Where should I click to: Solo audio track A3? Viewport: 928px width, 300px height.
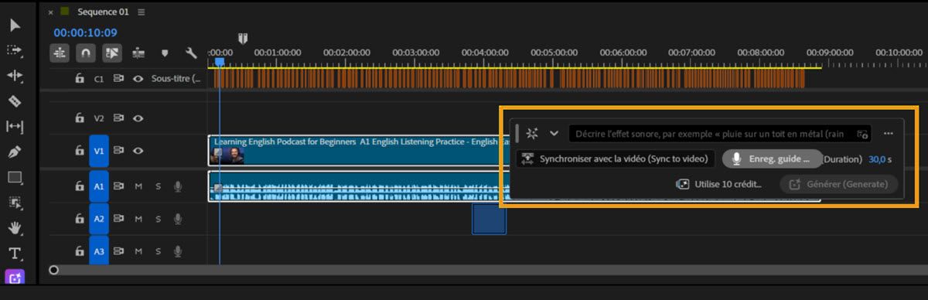pos(159,251)
